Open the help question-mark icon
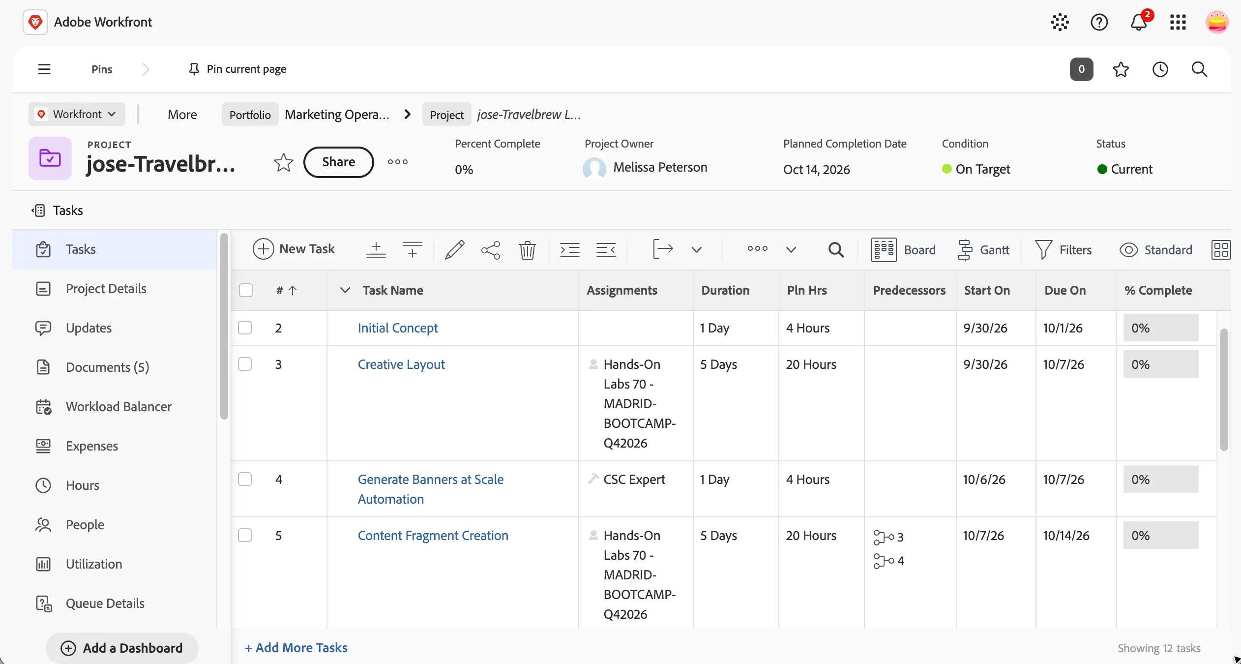The height and width of the screenshot is (664, 1241). [1099, 22]
